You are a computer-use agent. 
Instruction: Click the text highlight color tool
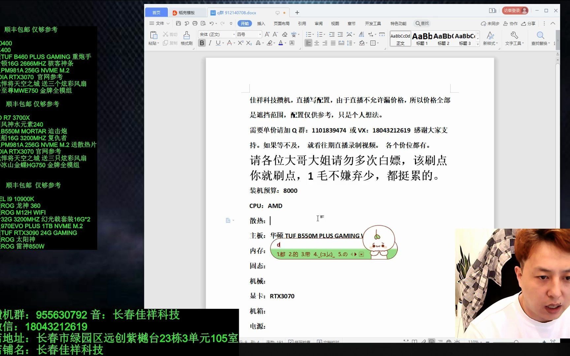[x=269, y=43]
